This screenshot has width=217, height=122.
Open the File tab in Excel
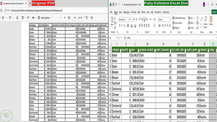click(111, 12)
